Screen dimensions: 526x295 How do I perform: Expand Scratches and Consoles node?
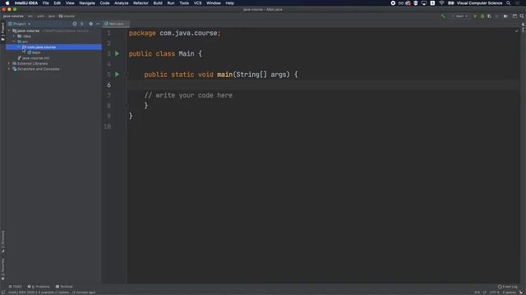(9, 69)
